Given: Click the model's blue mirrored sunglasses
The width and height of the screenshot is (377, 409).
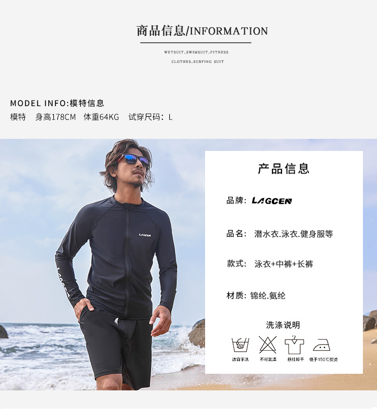Looking at the screenshot, I should click(x=136, y=159).
